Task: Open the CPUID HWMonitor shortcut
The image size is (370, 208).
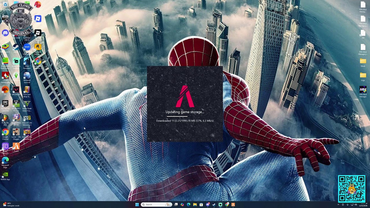Action: click(x=5, y=77)
